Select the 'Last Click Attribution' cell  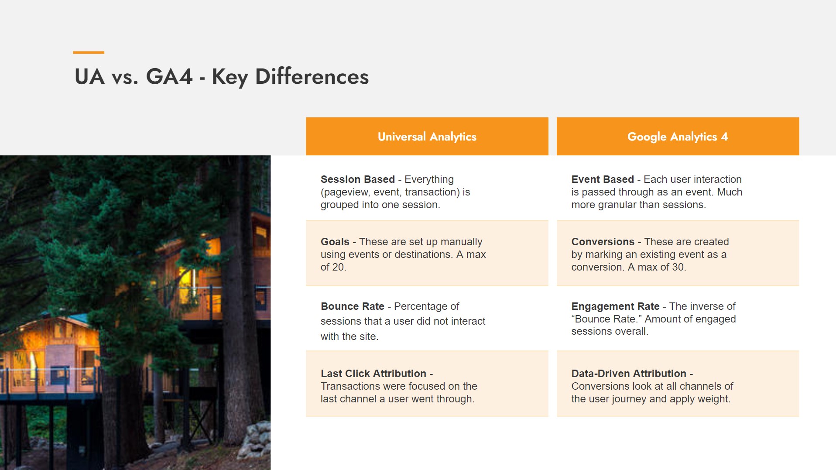tap(427, 386)
